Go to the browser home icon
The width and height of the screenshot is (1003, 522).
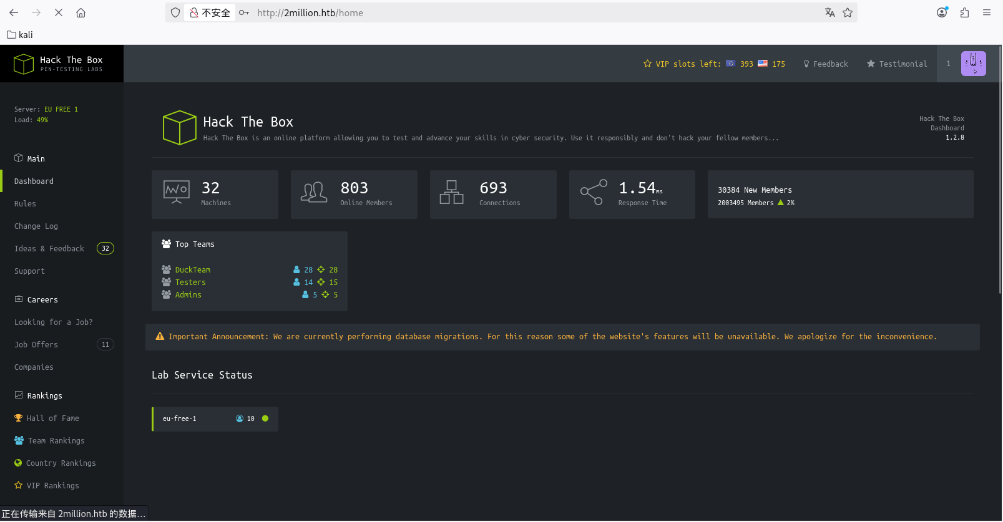[81, 12]
